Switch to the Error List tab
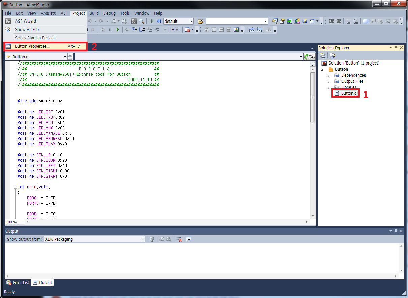 click(x=18, y=282)
